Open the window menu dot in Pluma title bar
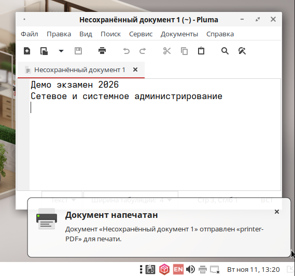Viewport: 295px width, 276px height. pyautogui.click(x=24, y=19)
